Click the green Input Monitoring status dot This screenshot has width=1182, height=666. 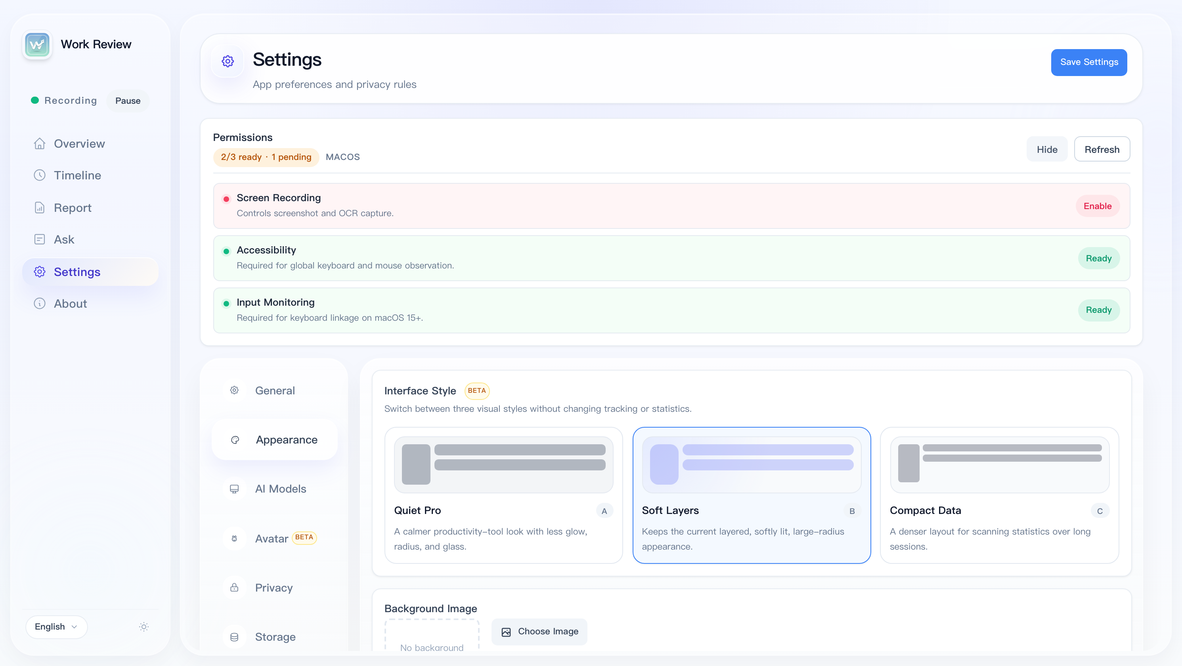(x=226, y=303)
